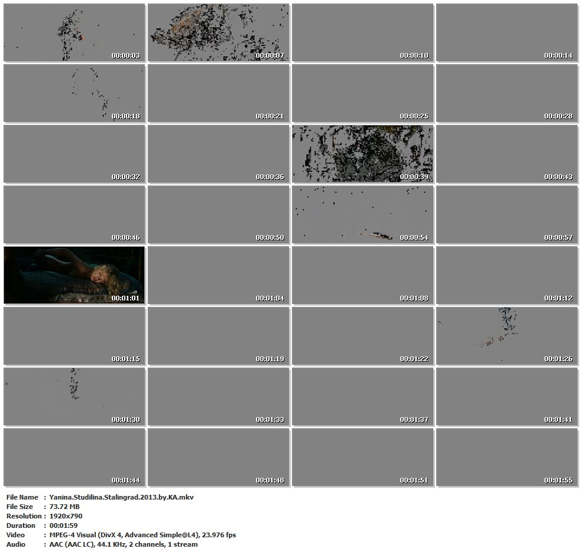
Task: Click the Resolution label
Action: [x=24, y=516]
